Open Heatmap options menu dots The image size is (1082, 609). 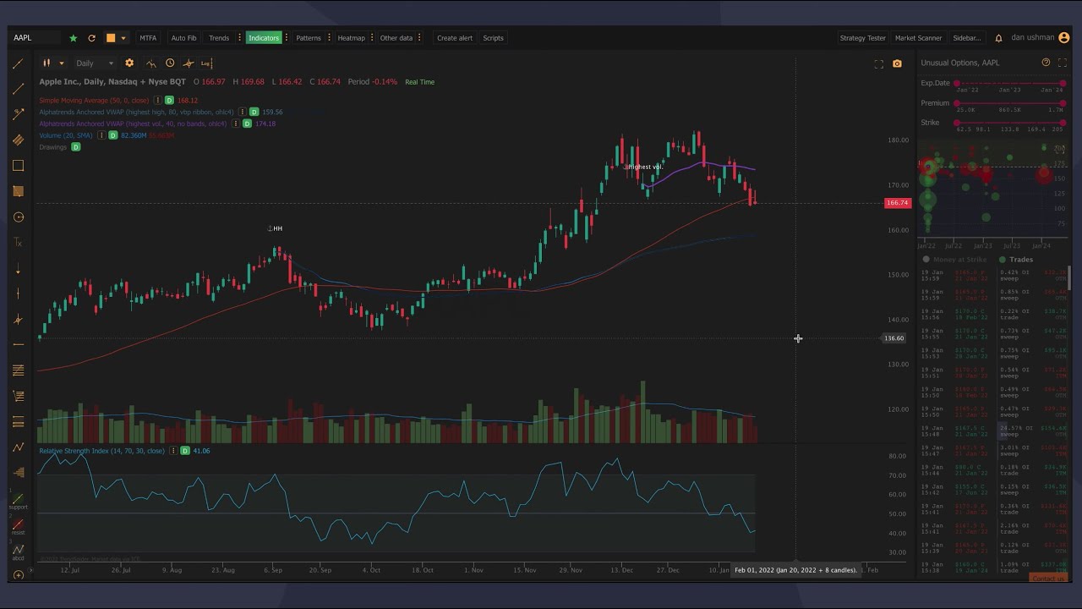[x=371, y=38]
